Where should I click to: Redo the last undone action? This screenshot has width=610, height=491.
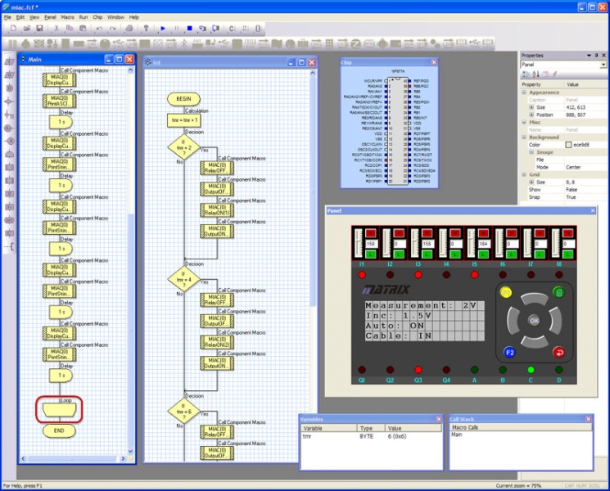point(112,29)
